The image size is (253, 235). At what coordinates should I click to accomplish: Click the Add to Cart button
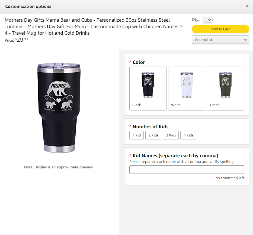coord(220,29)
